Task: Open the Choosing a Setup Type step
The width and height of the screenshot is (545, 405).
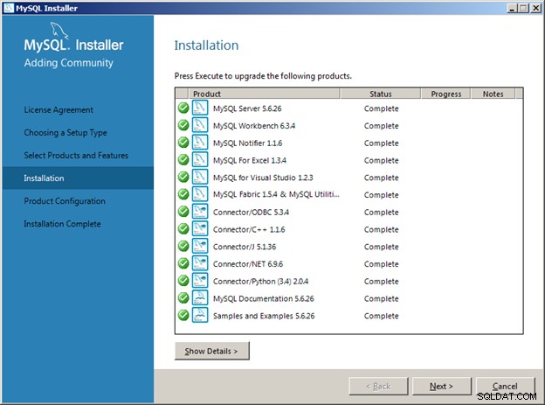Action: [x=66, y=133]
